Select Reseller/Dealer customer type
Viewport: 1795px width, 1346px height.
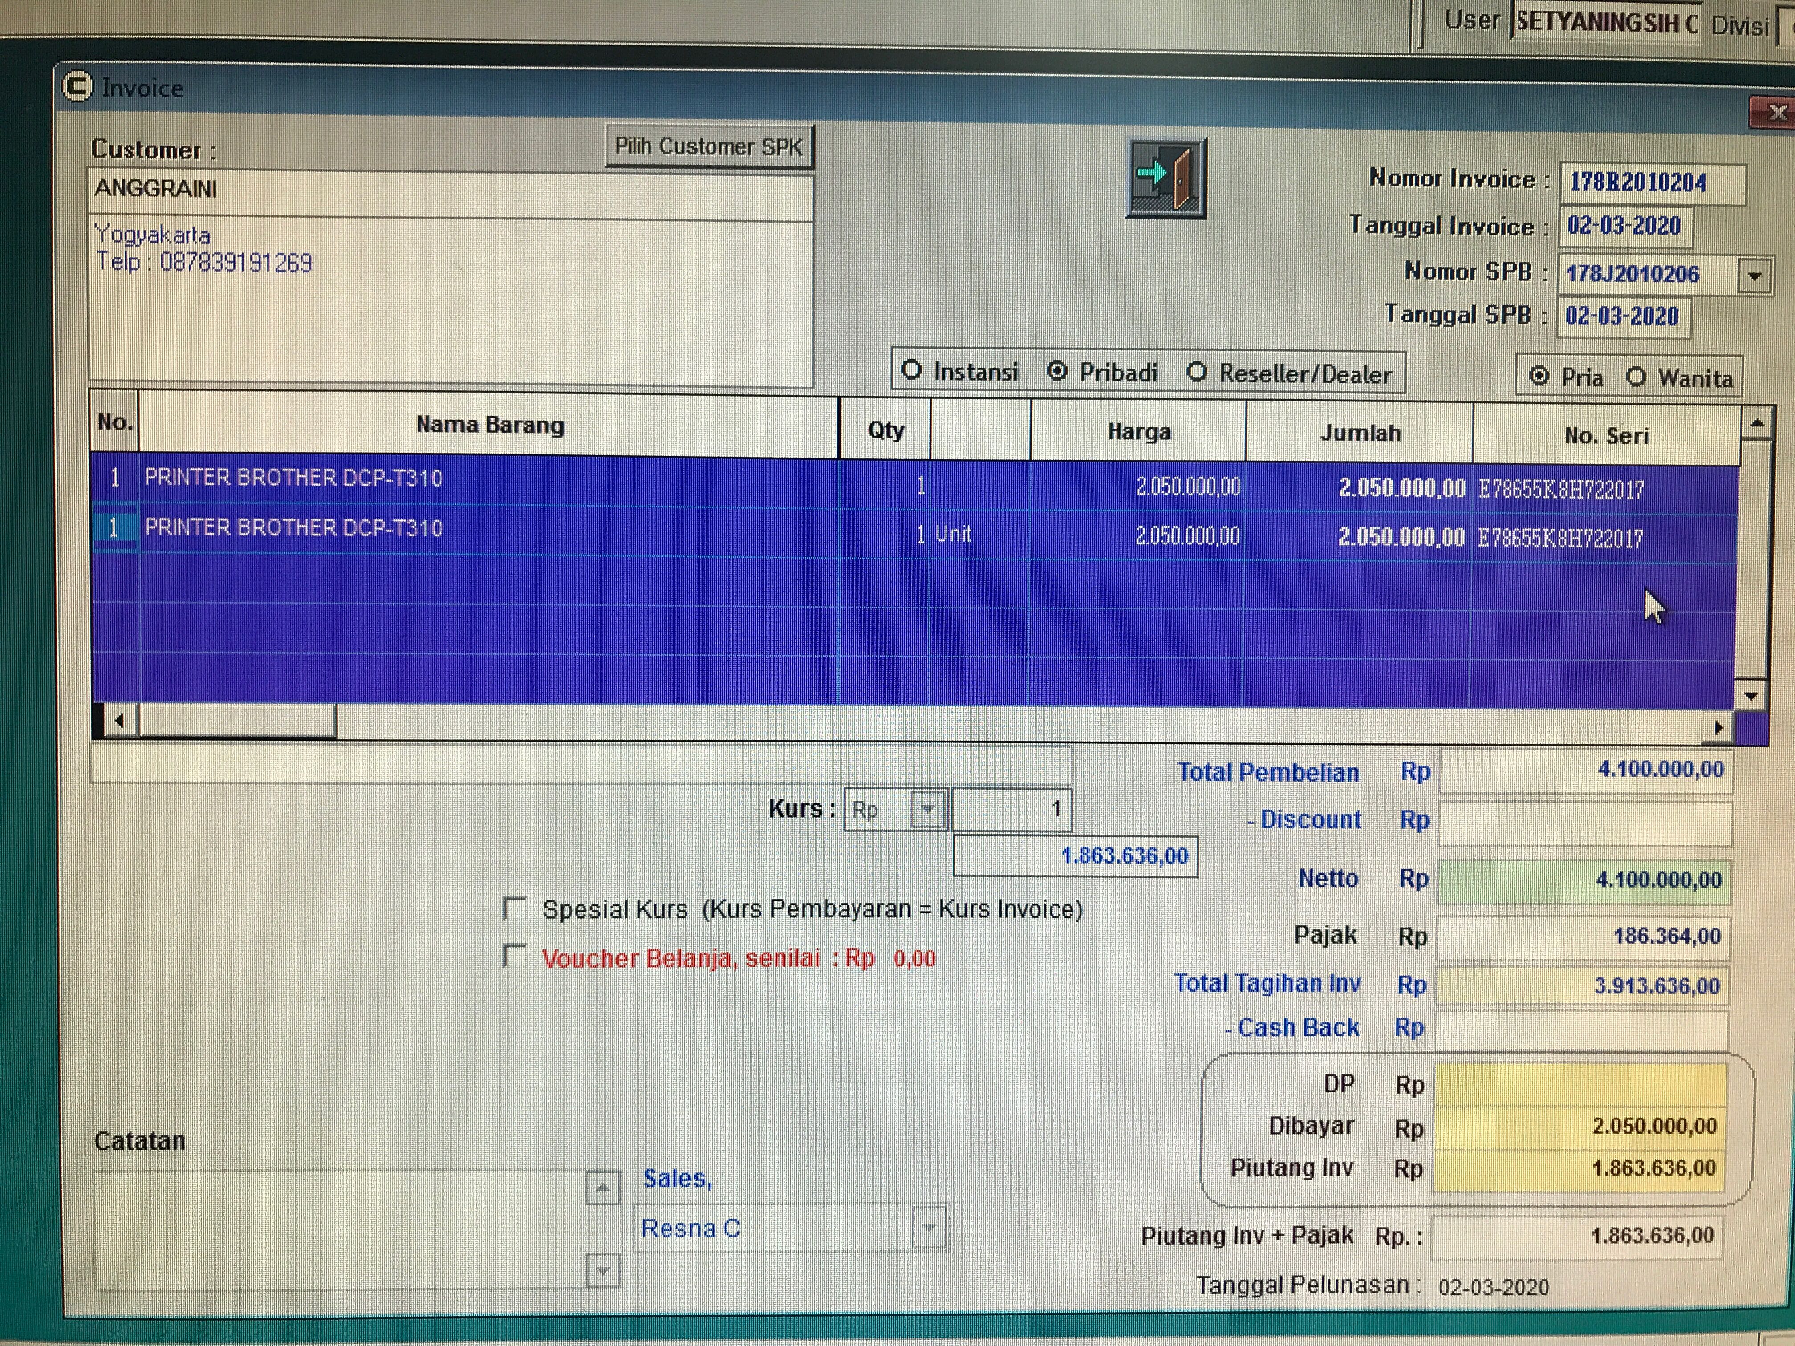pos(1197,373)
